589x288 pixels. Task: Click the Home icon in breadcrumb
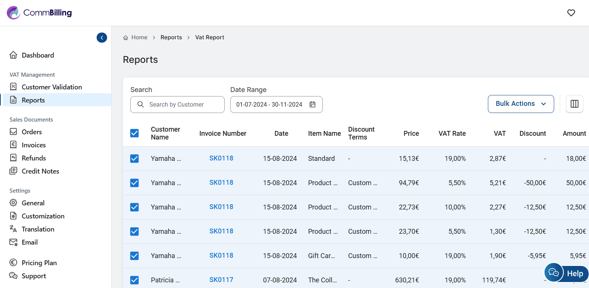(x=126, y=38)
